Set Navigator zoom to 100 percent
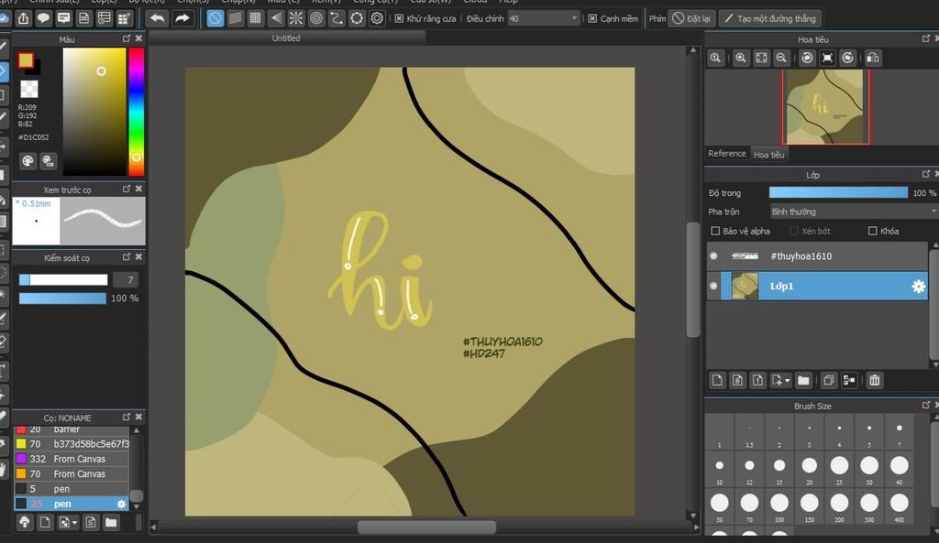Viewport: 939px width, 543px height. coord(715,58)
